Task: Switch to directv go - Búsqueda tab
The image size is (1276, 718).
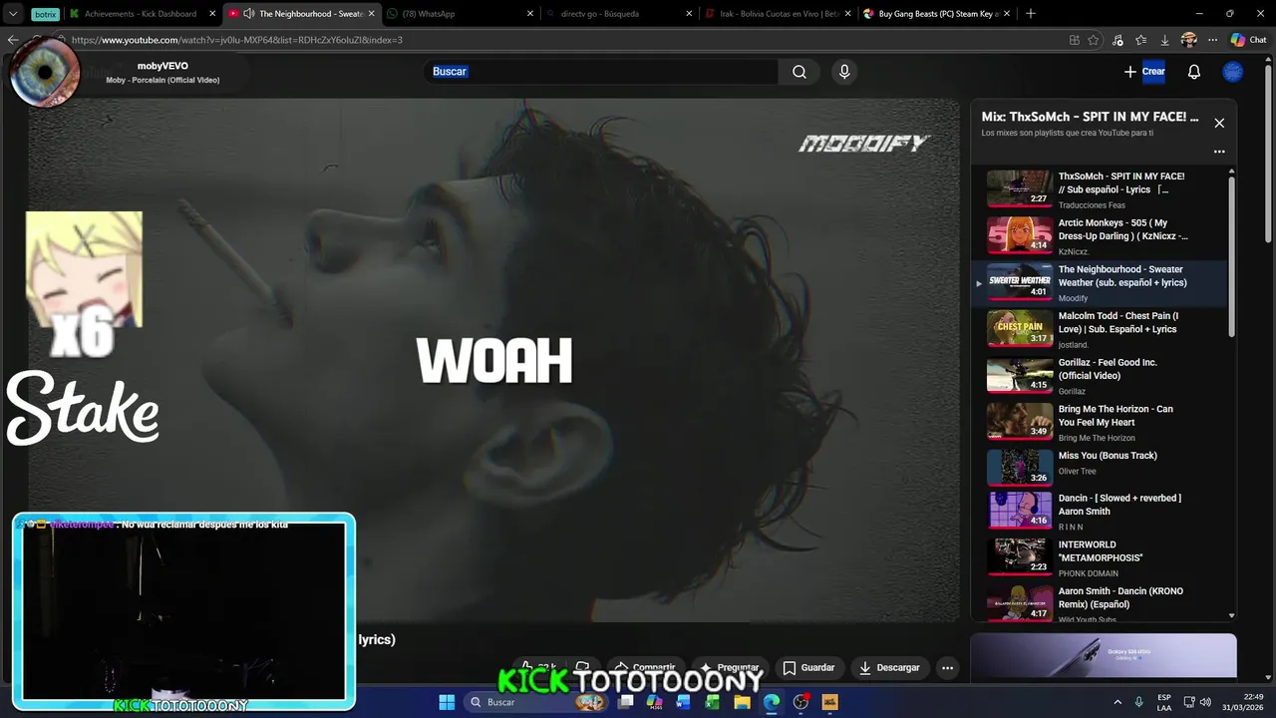Action: point(618,14)
